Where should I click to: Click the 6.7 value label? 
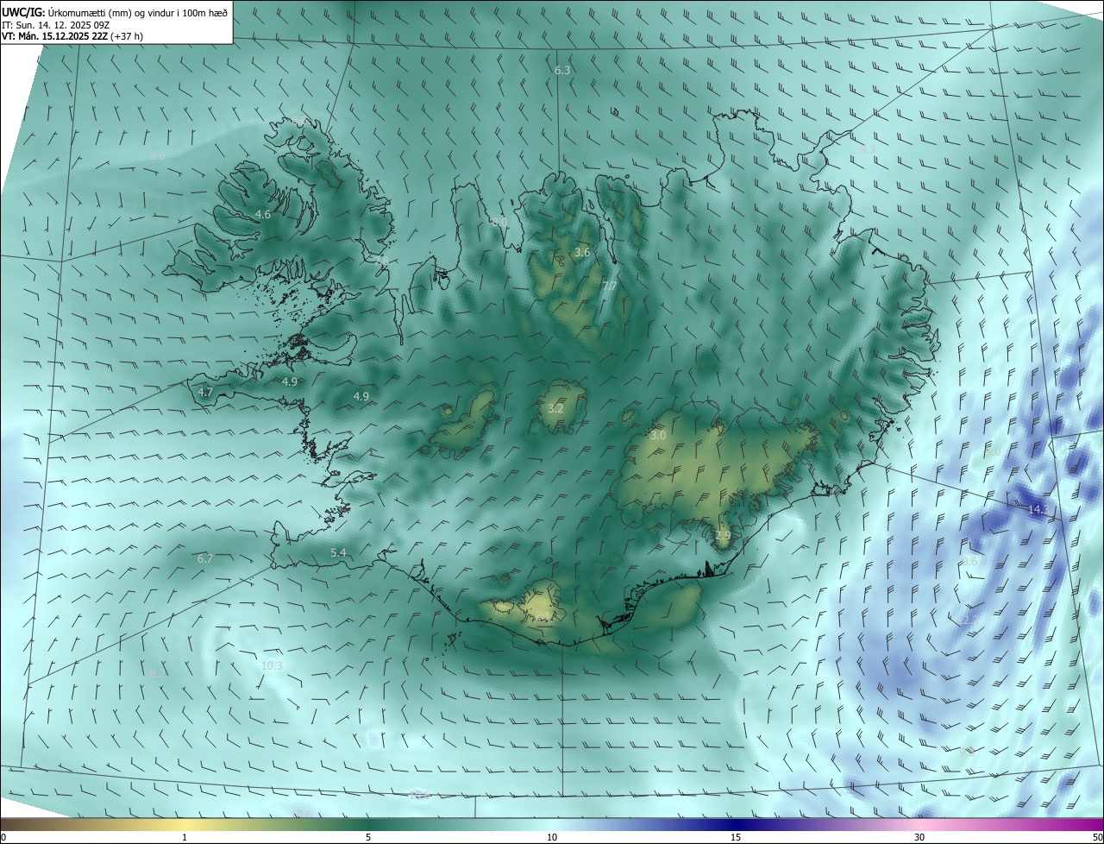(x=204, y=559)
